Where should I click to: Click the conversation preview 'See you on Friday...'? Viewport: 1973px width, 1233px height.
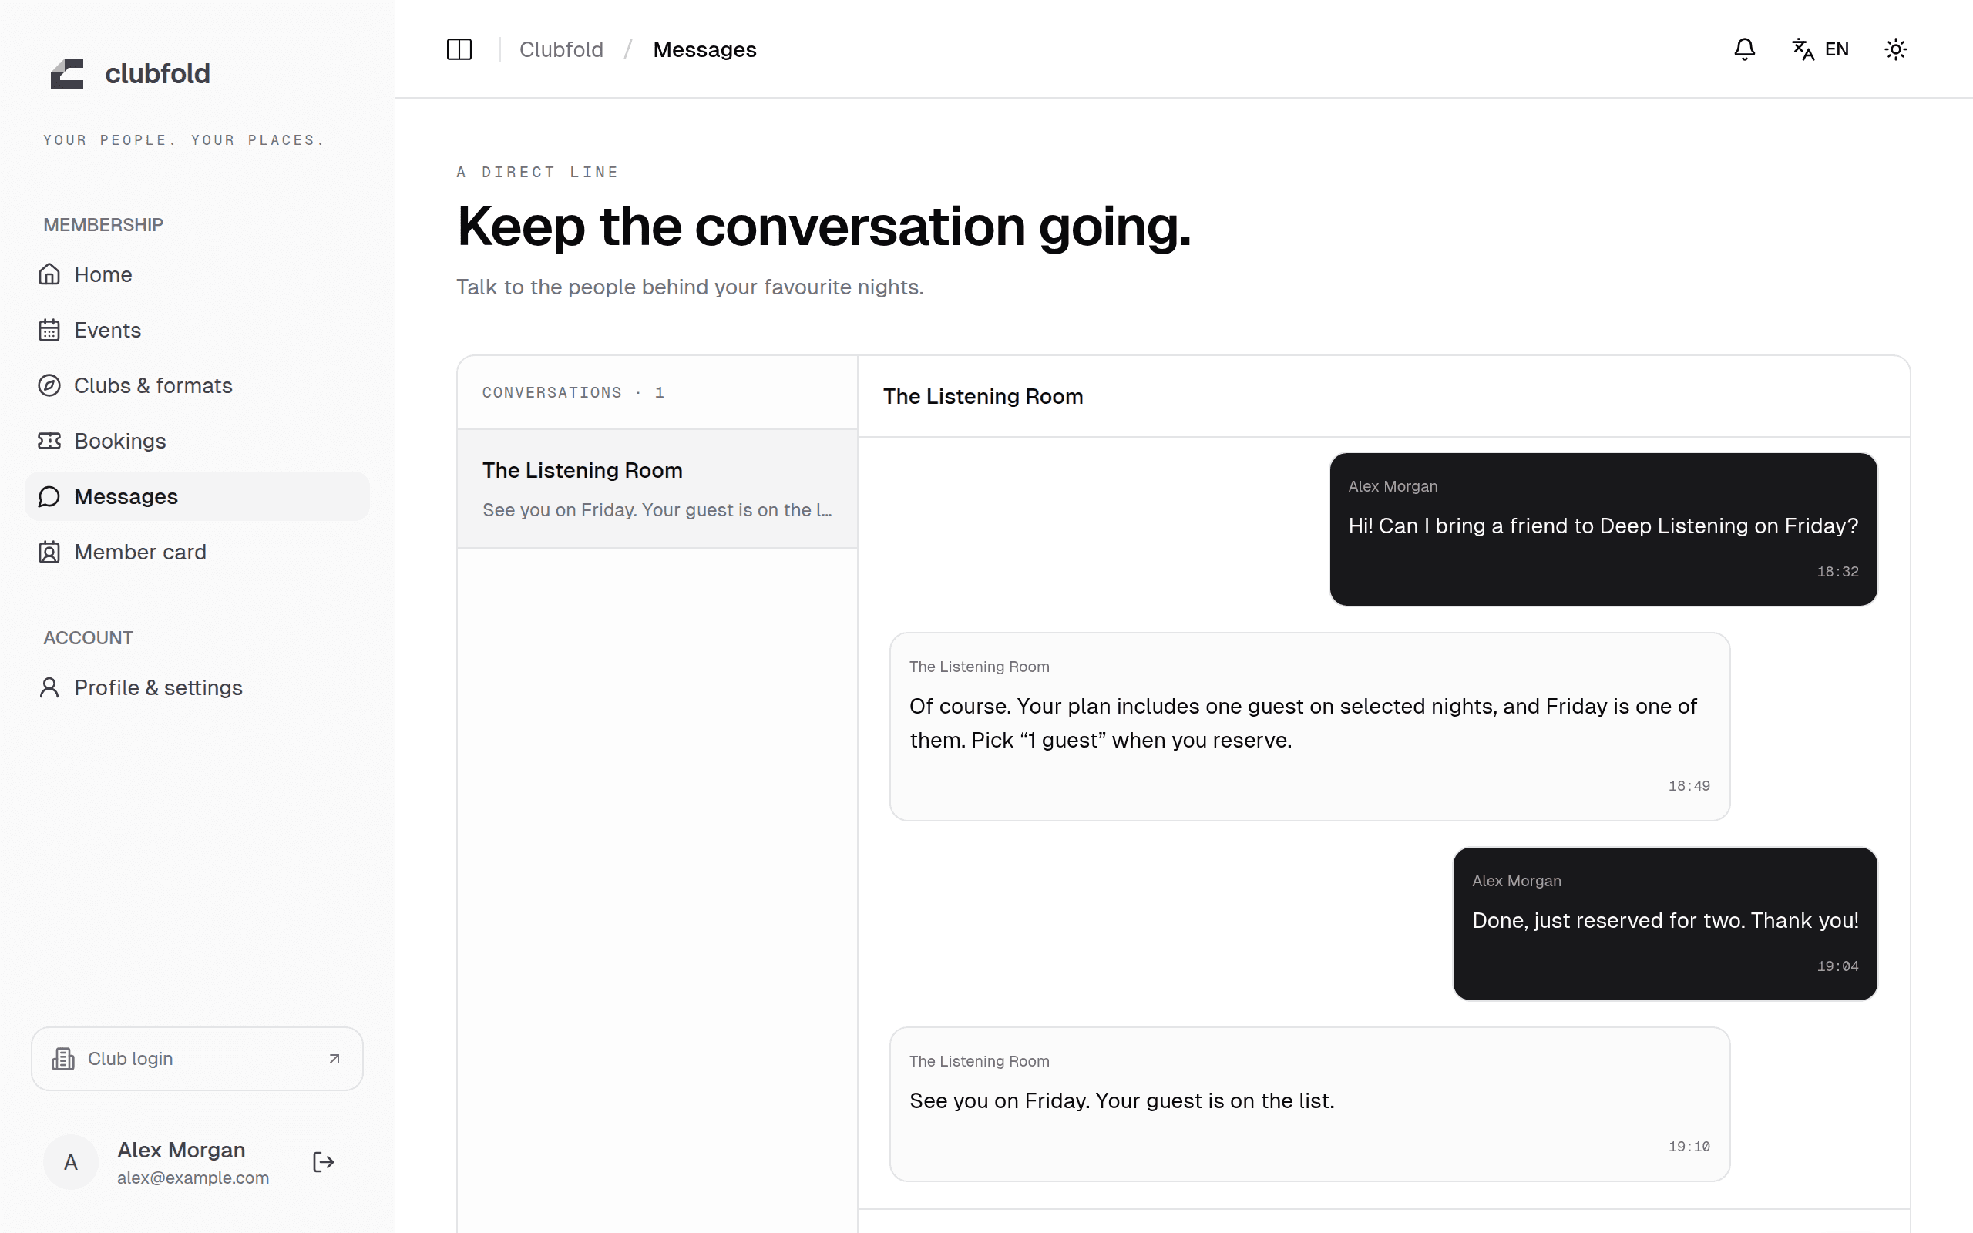657,509
